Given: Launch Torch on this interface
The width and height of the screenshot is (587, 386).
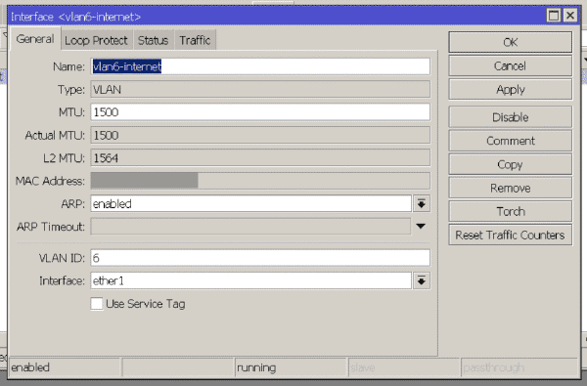Looking at the screenshot, I should 511,211.
